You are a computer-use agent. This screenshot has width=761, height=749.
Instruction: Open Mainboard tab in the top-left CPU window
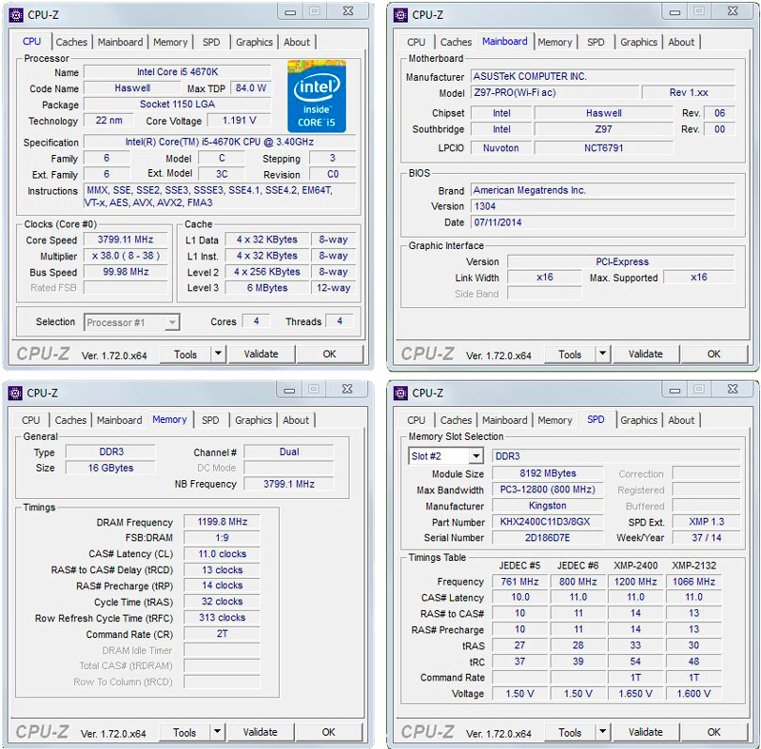coord(120,42)
